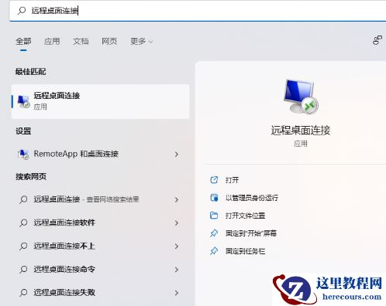This screenshot has height=306, width=386.
Task: Click the large Remote Desktop icon in preview pane
Action: pyautogui.click(x=301, y=97)
